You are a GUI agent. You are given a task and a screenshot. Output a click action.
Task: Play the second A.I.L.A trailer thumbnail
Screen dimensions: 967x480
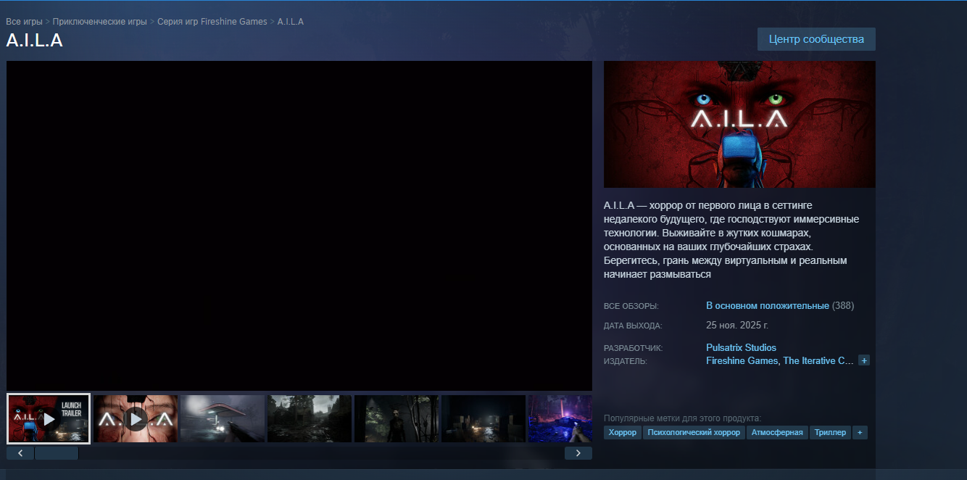pyautogui.click(x=136, y=418)
